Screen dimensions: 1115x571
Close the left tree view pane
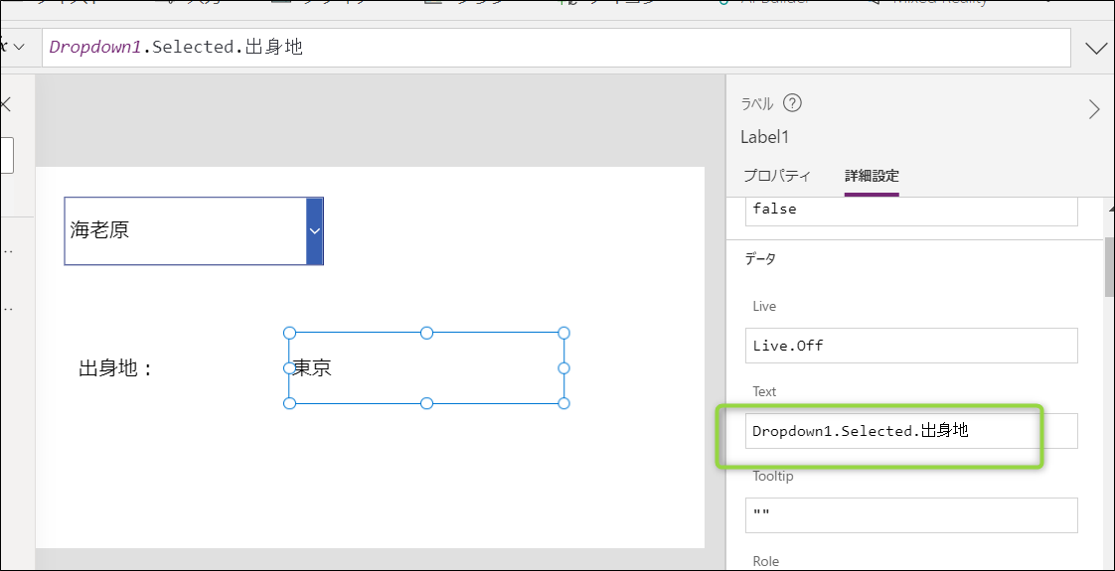[x=6, y=106]
